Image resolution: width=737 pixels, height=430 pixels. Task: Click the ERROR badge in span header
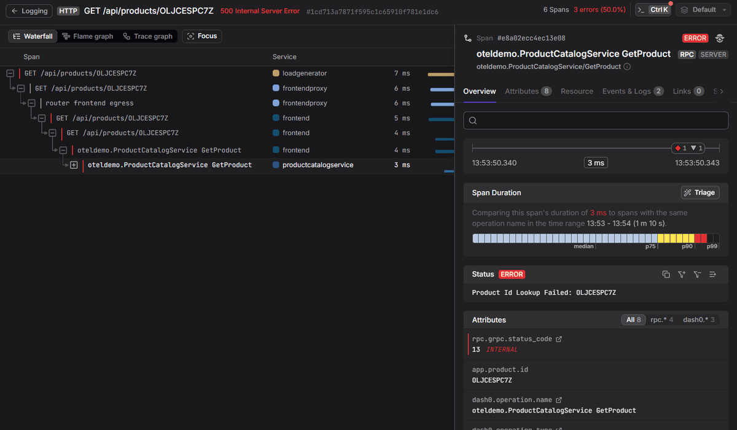point(695,38)
